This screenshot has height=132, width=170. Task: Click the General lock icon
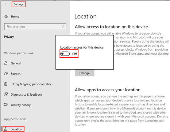click(x=6, y=63)
